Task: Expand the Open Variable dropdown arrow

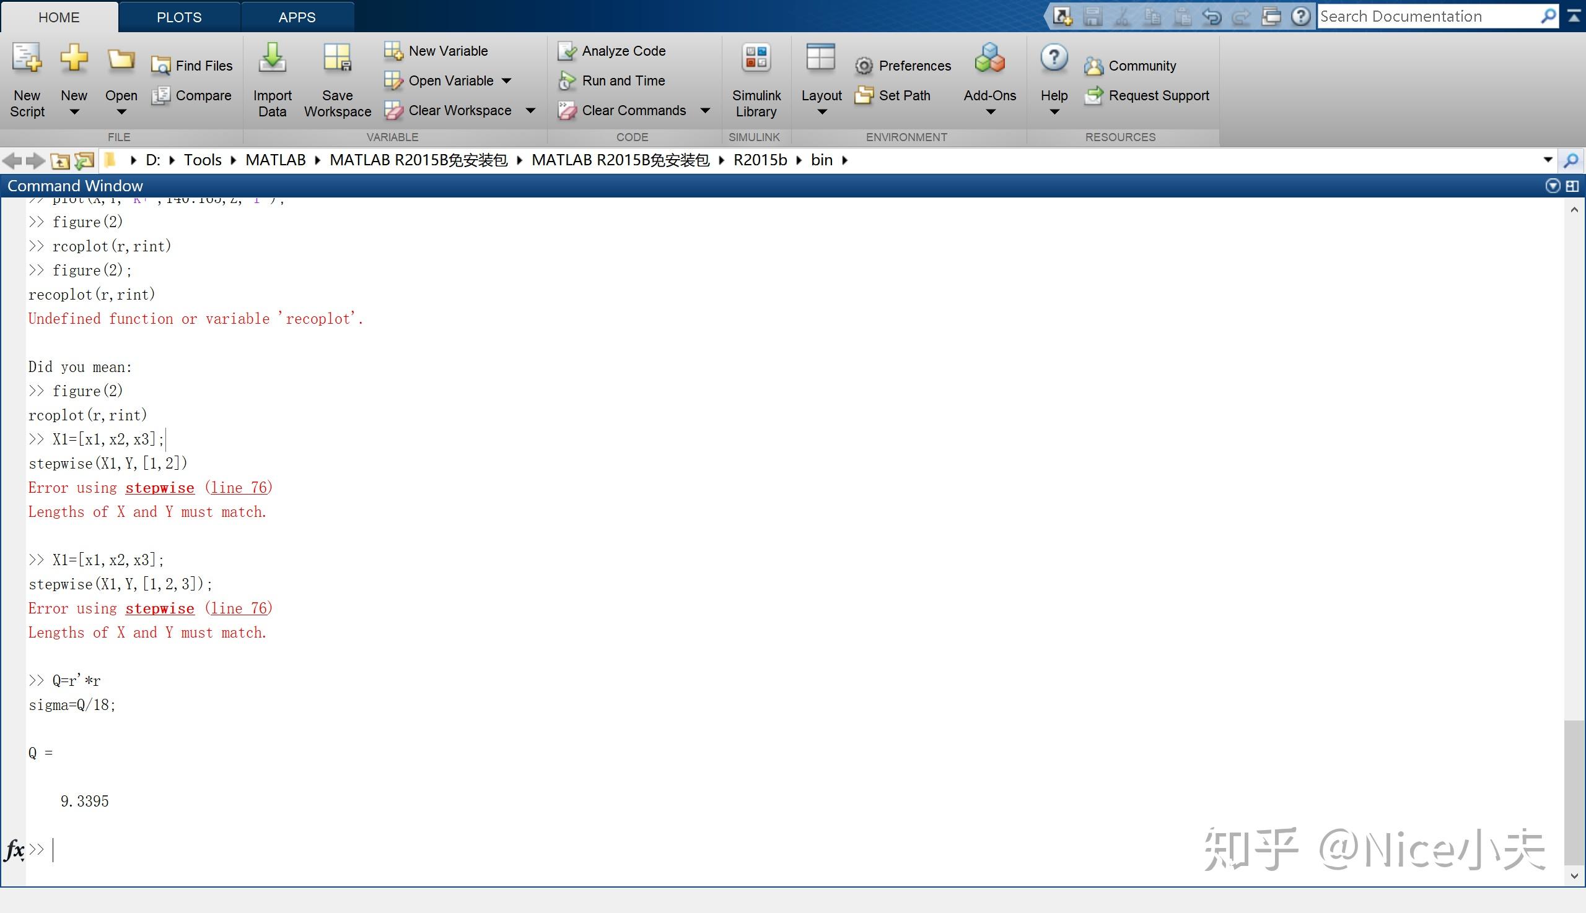Action: (507, 81)
